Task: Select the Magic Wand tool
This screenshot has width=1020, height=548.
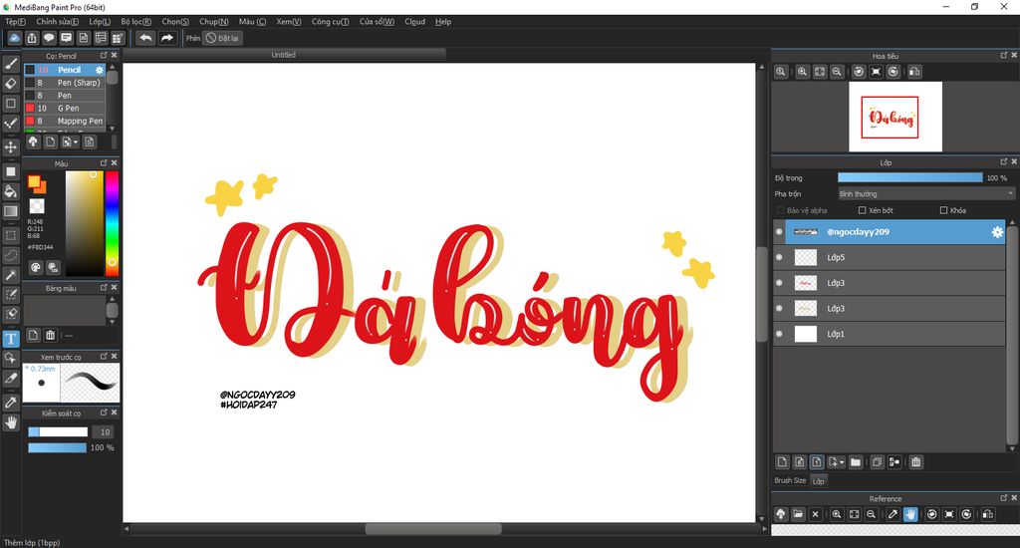Action: click(11, 275)
